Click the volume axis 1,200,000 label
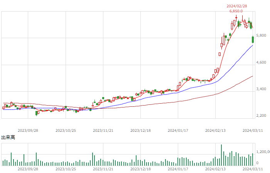 (263, 152)
